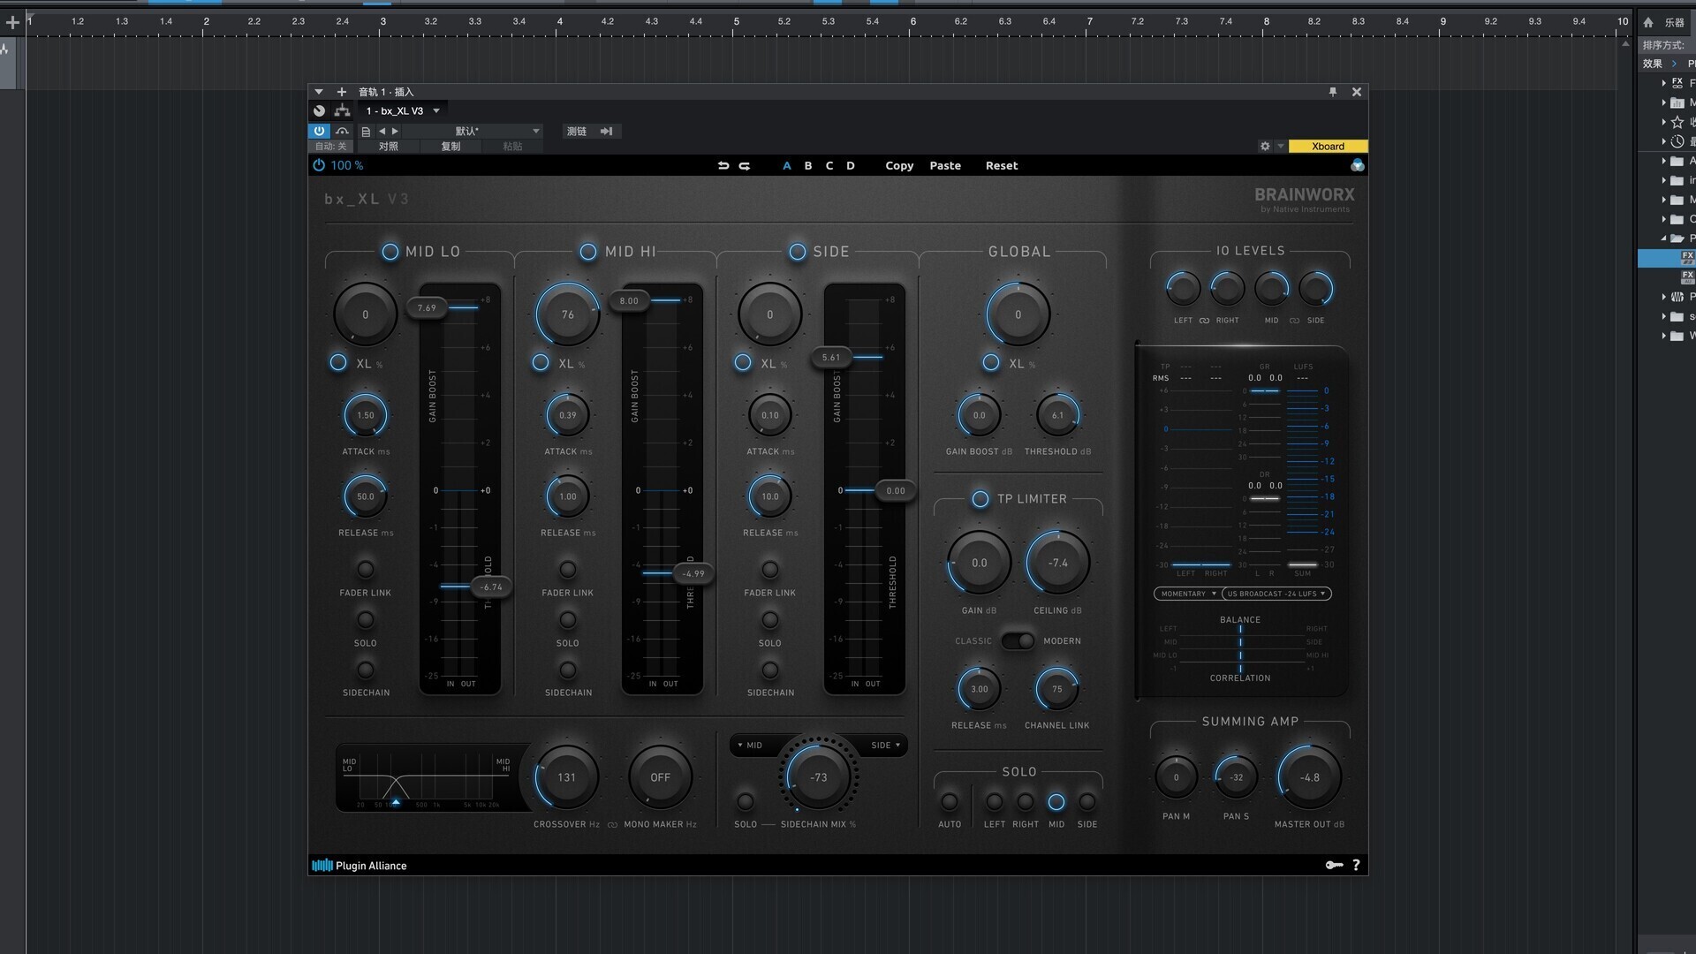Click the 复制 (copy) button
This screenshot has height=954, width=1696.
click(x=450, y=147)
